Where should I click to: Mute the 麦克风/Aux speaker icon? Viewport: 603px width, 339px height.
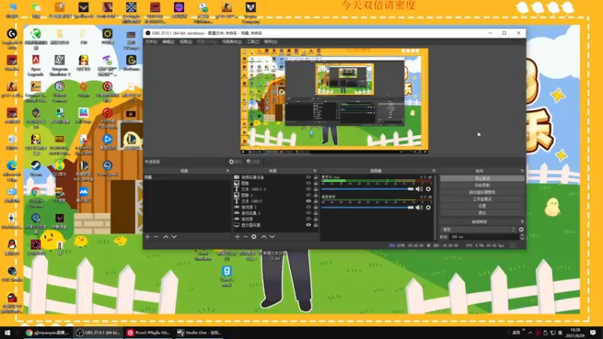click(419, 189)
